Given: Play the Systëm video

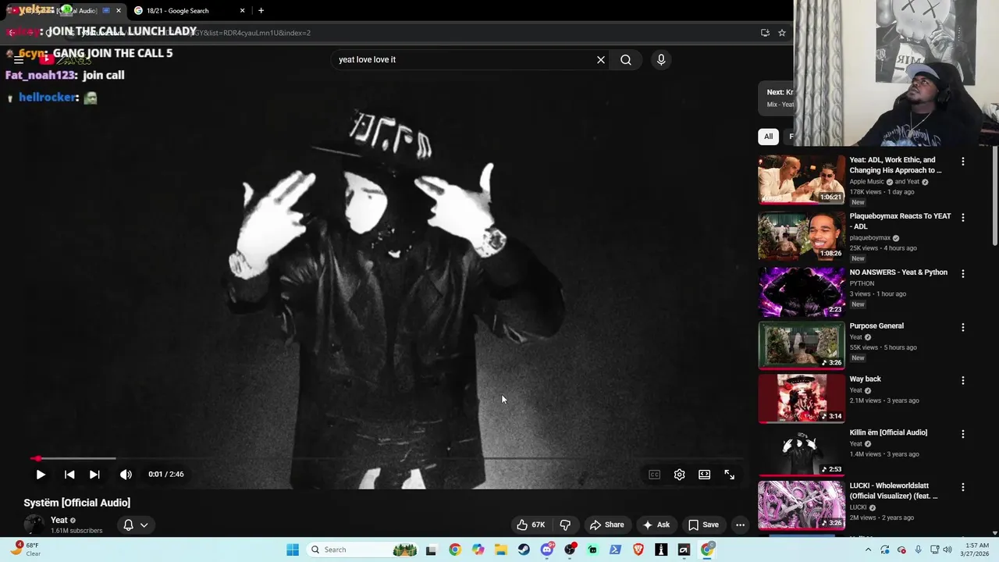Looking at the screenshot, I should [x=41, y=475].
